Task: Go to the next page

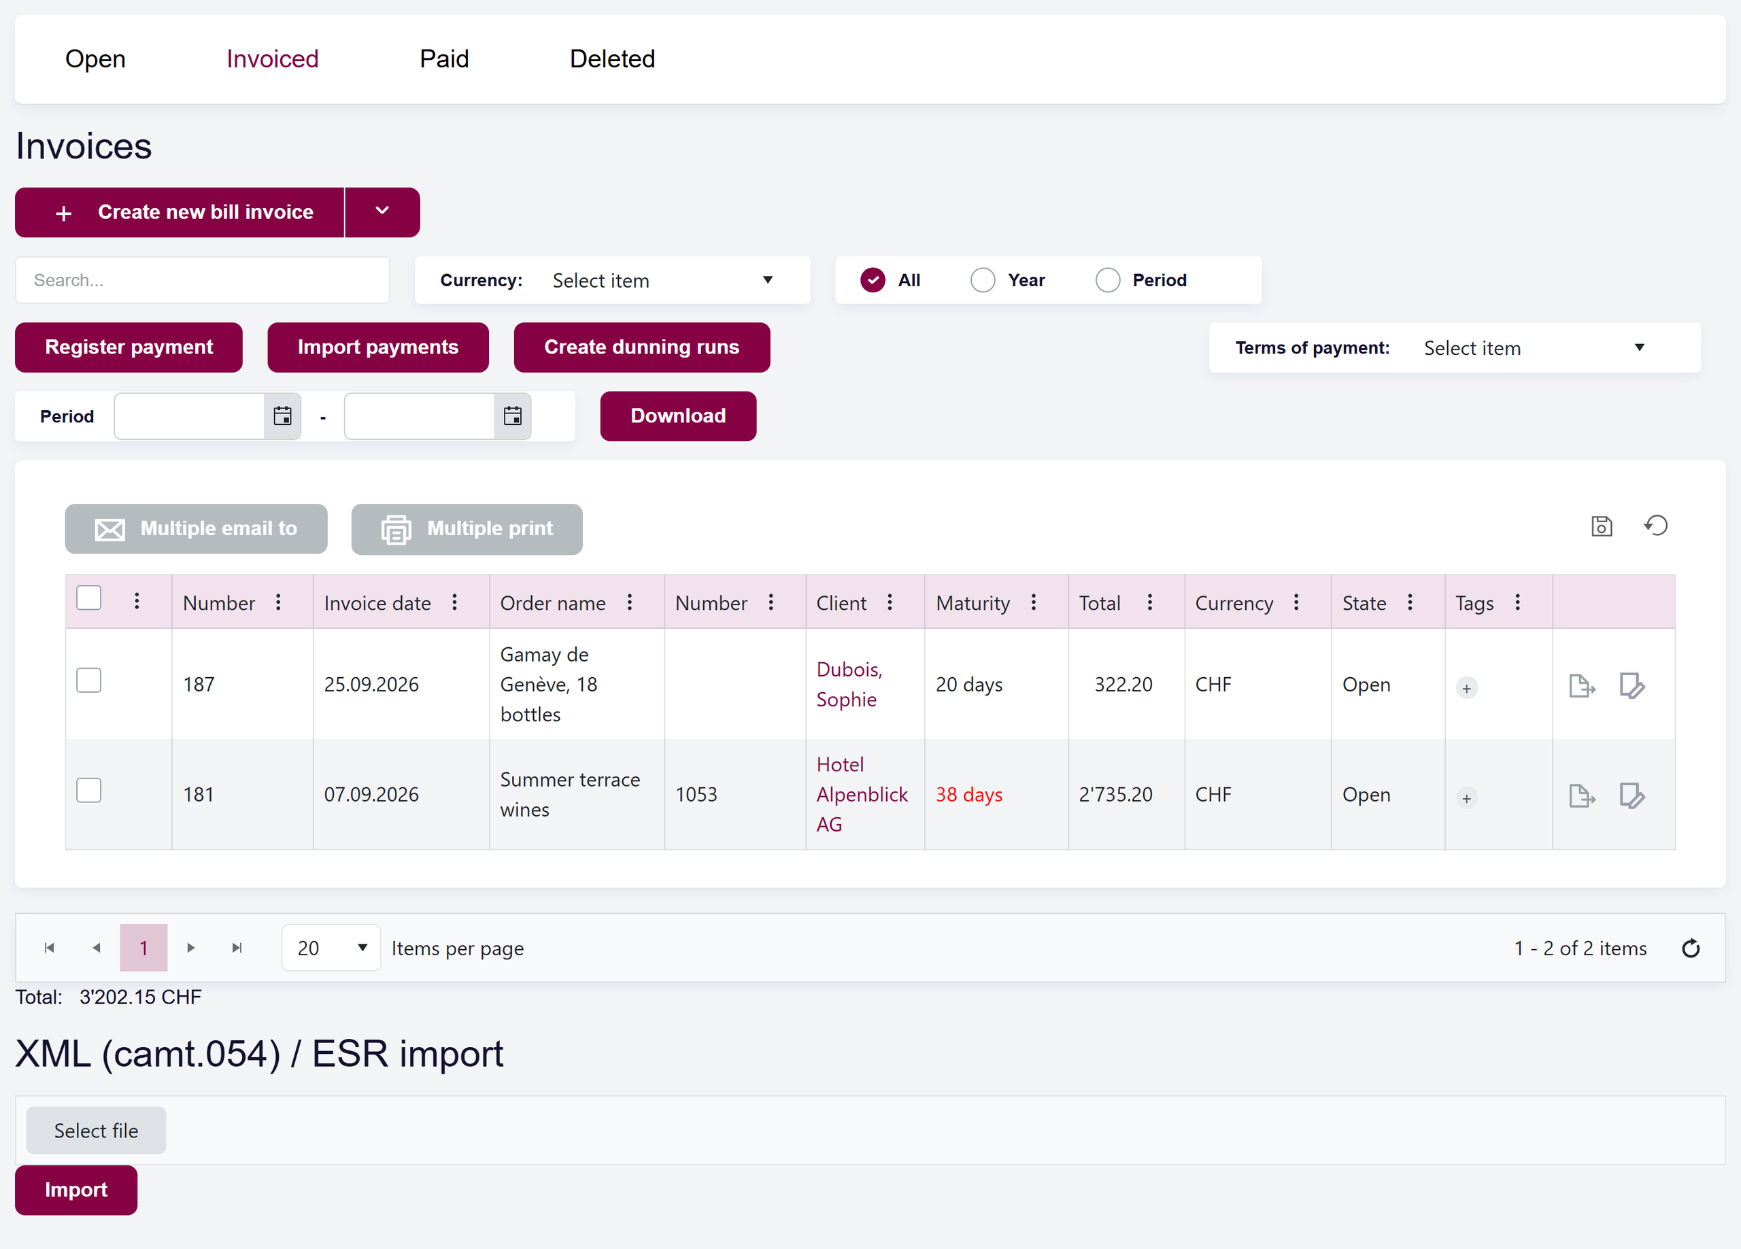Action: (190, 948)
